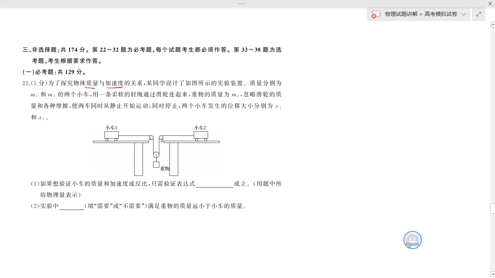Exit full page view with diagonal arrows
Viewport: 495px width, 278px height.
tap(479, 14)
